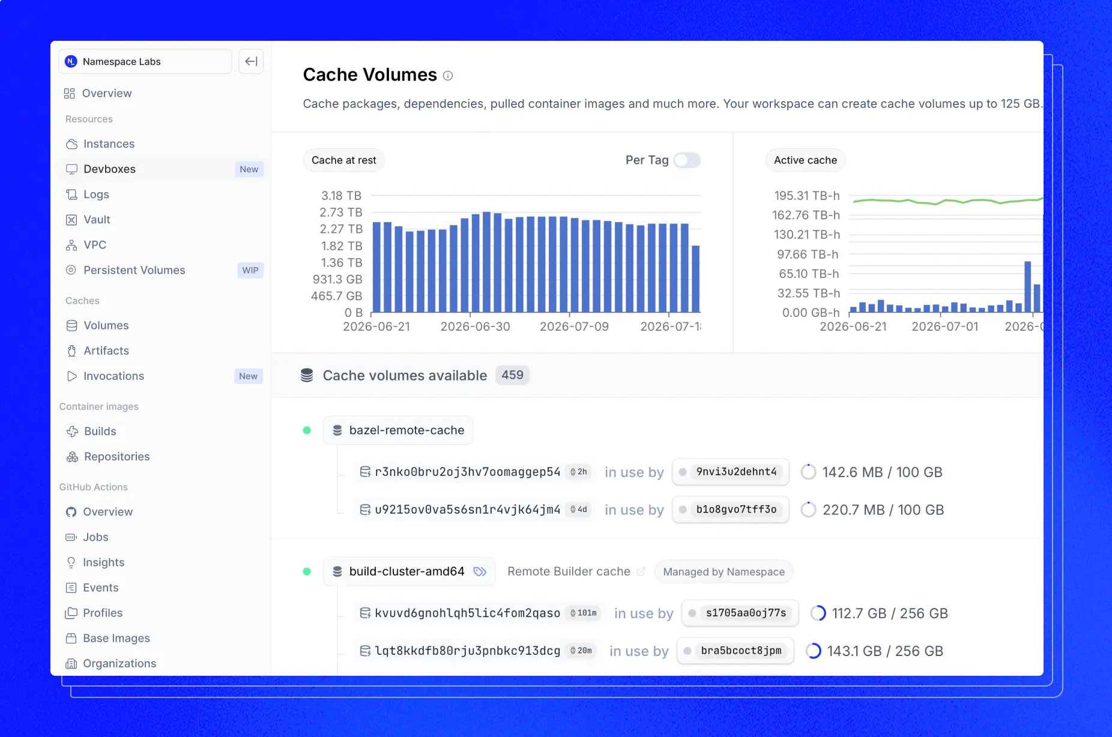Viewport: 1112px width, 737px height.
Task: Toggle the Per Tag switch
Action: tap(687, 160)
